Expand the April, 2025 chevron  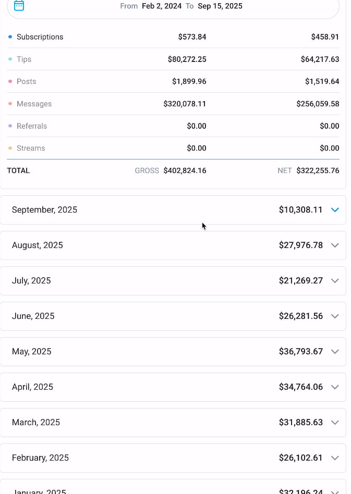pos(335,387)
